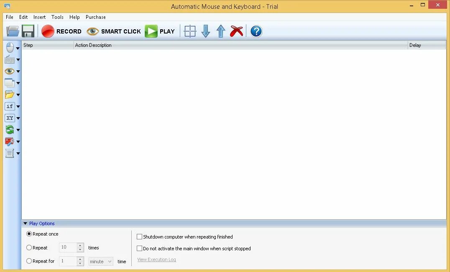
Task: Delete step with the red X icon
Action: point(236,31)
